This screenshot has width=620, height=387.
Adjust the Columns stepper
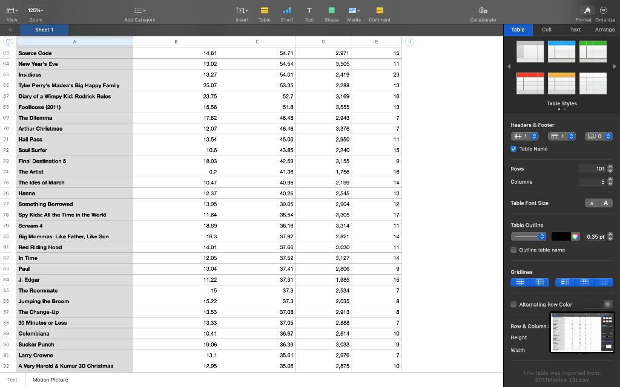(610, 181)
